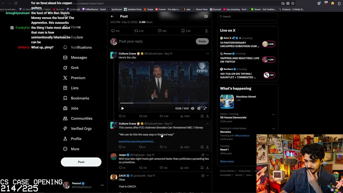Open video settings gear icon
This screenshot has height=193, width=343.
coord(199,108)
